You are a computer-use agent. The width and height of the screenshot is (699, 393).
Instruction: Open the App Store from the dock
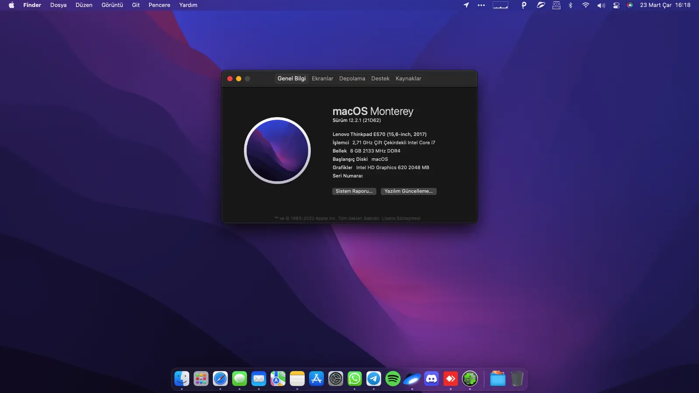click(x=316, y=379)
